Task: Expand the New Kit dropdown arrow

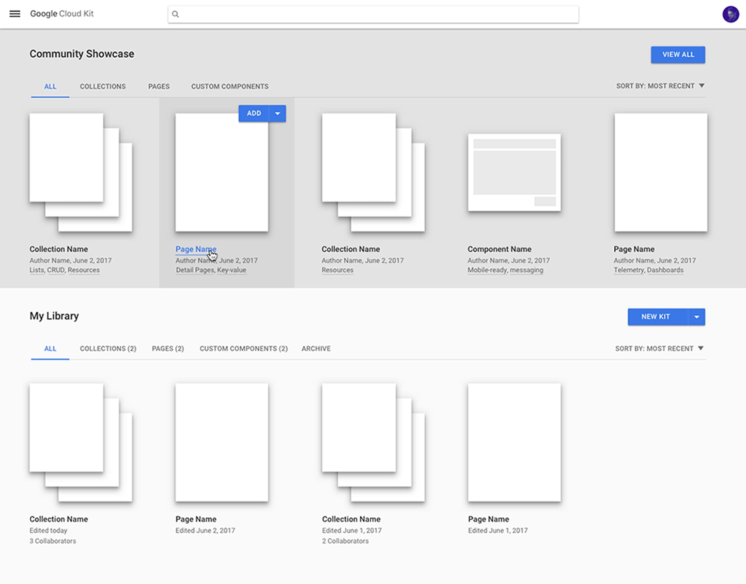Action: tap(696, 317)
